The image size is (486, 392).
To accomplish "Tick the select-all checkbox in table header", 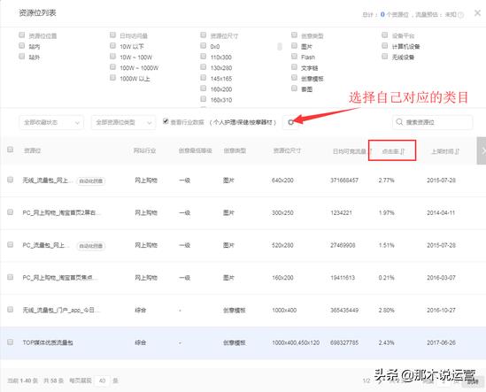I will (11, 150).
